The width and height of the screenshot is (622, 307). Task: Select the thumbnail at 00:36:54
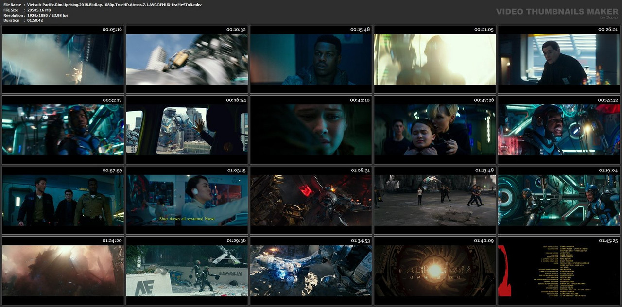[x=187, y=129]
